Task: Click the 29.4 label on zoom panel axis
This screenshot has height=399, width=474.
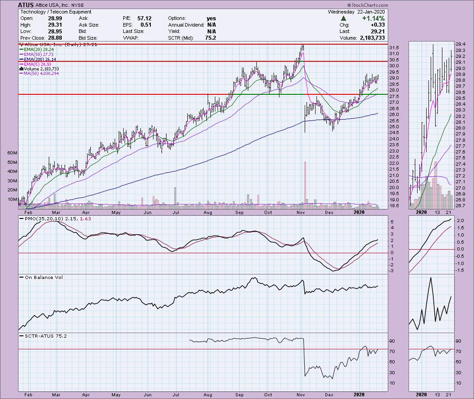Action: 460,44
